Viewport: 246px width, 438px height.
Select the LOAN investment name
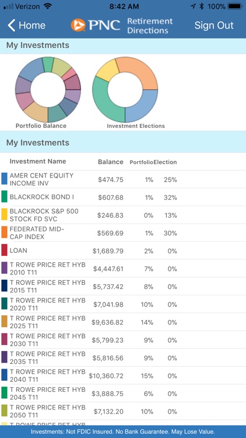point(19,251)
